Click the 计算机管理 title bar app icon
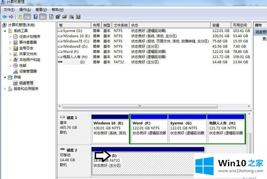 pos(3,2)
